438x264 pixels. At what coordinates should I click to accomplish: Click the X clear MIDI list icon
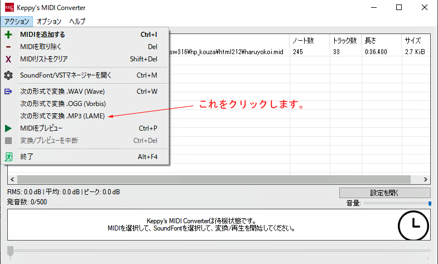tap(8, 59)
